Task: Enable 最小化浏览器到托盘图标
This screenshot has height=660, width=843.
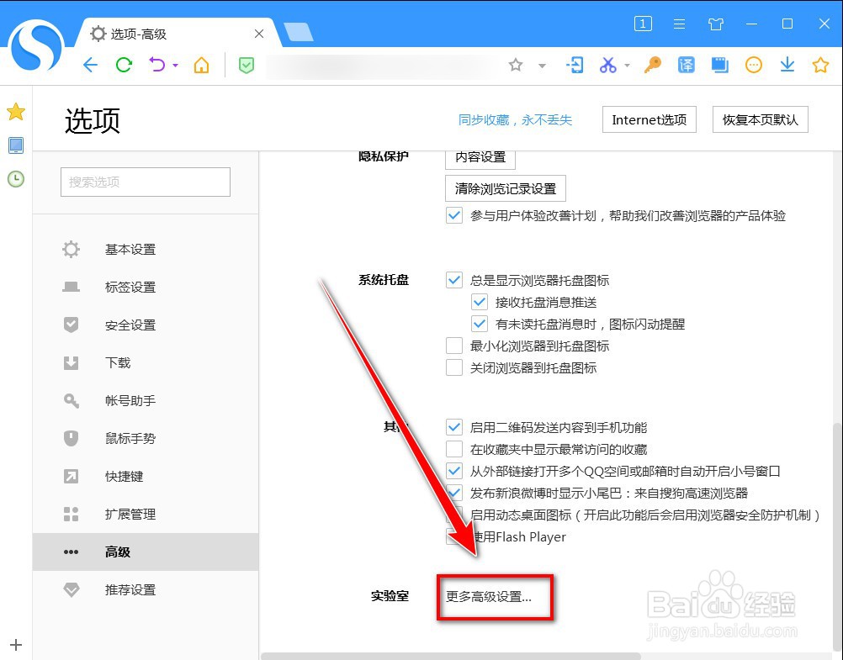Action: pyautogui.click(x=454, y=345)
